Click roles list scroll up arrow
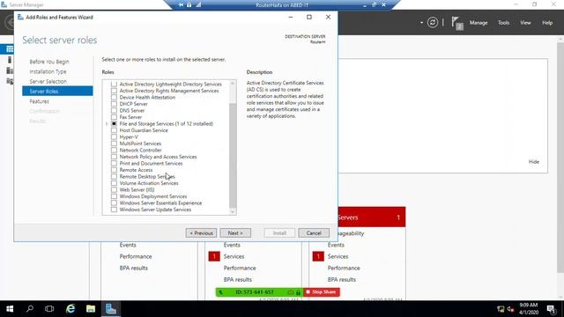564x317 pixels. (x=233, y=83)
